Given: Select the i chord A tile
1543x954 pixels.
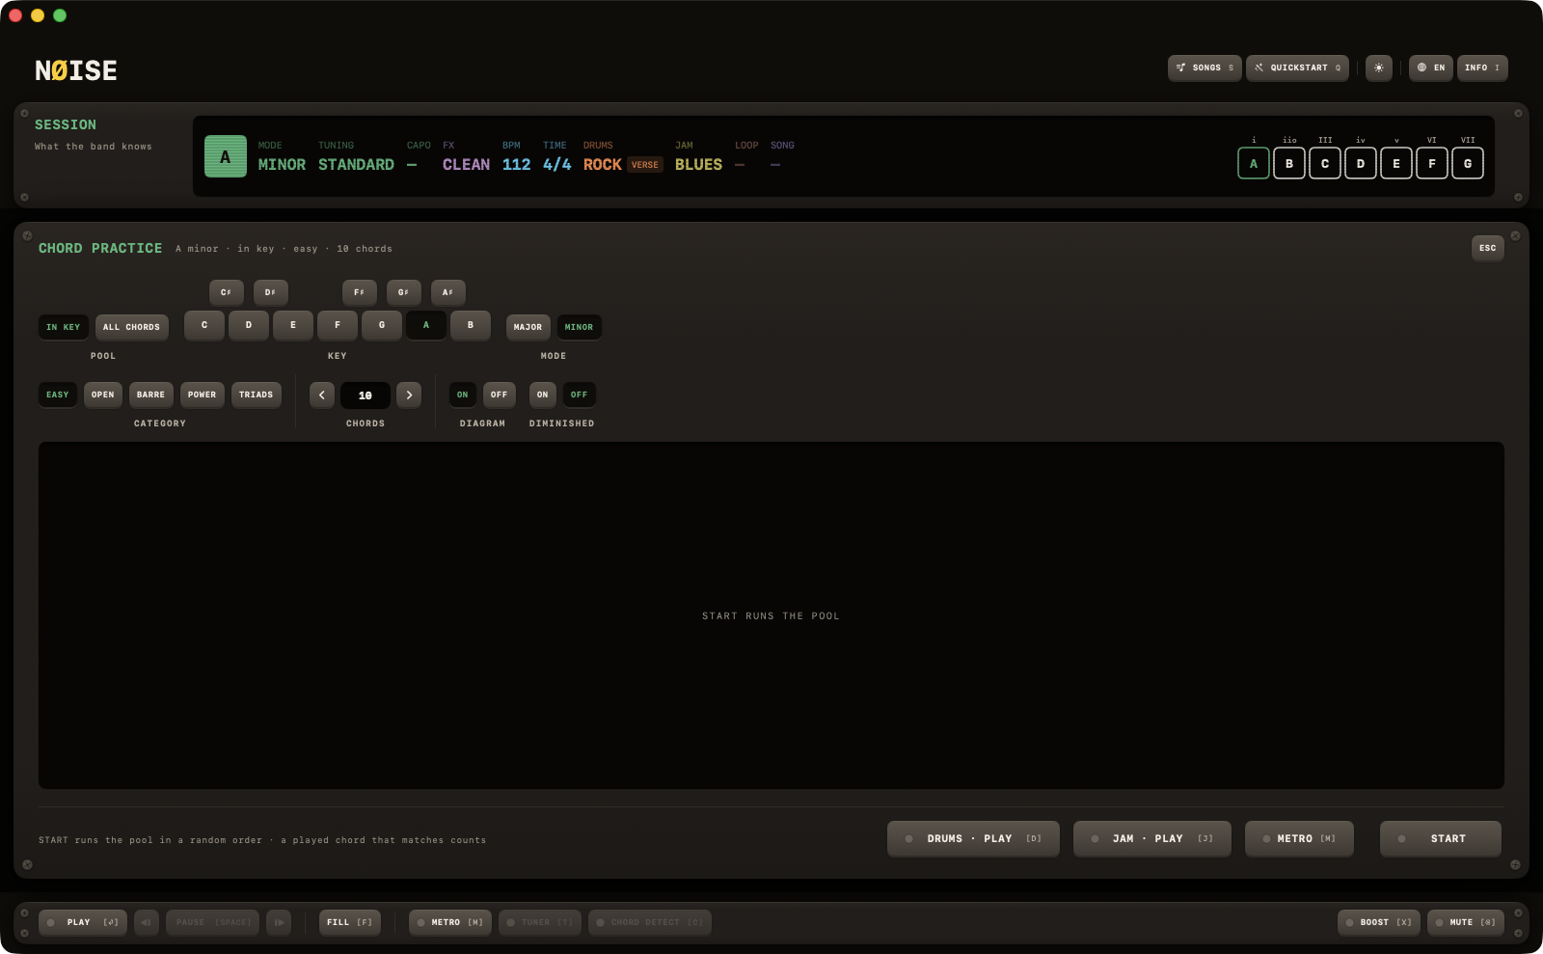Looking at the screenshot, I should 1254,163.
